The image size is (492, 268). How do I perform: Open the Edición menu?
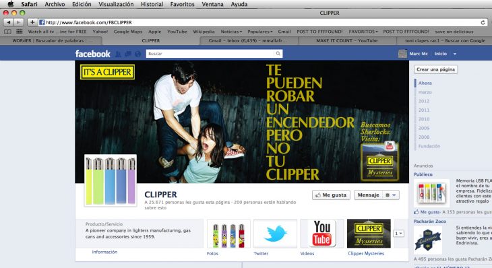click(x=82, y=4)
